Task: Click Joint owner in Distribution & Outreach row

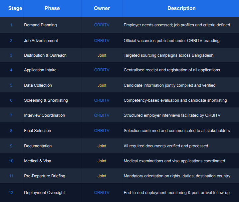Action: [102, 55]
